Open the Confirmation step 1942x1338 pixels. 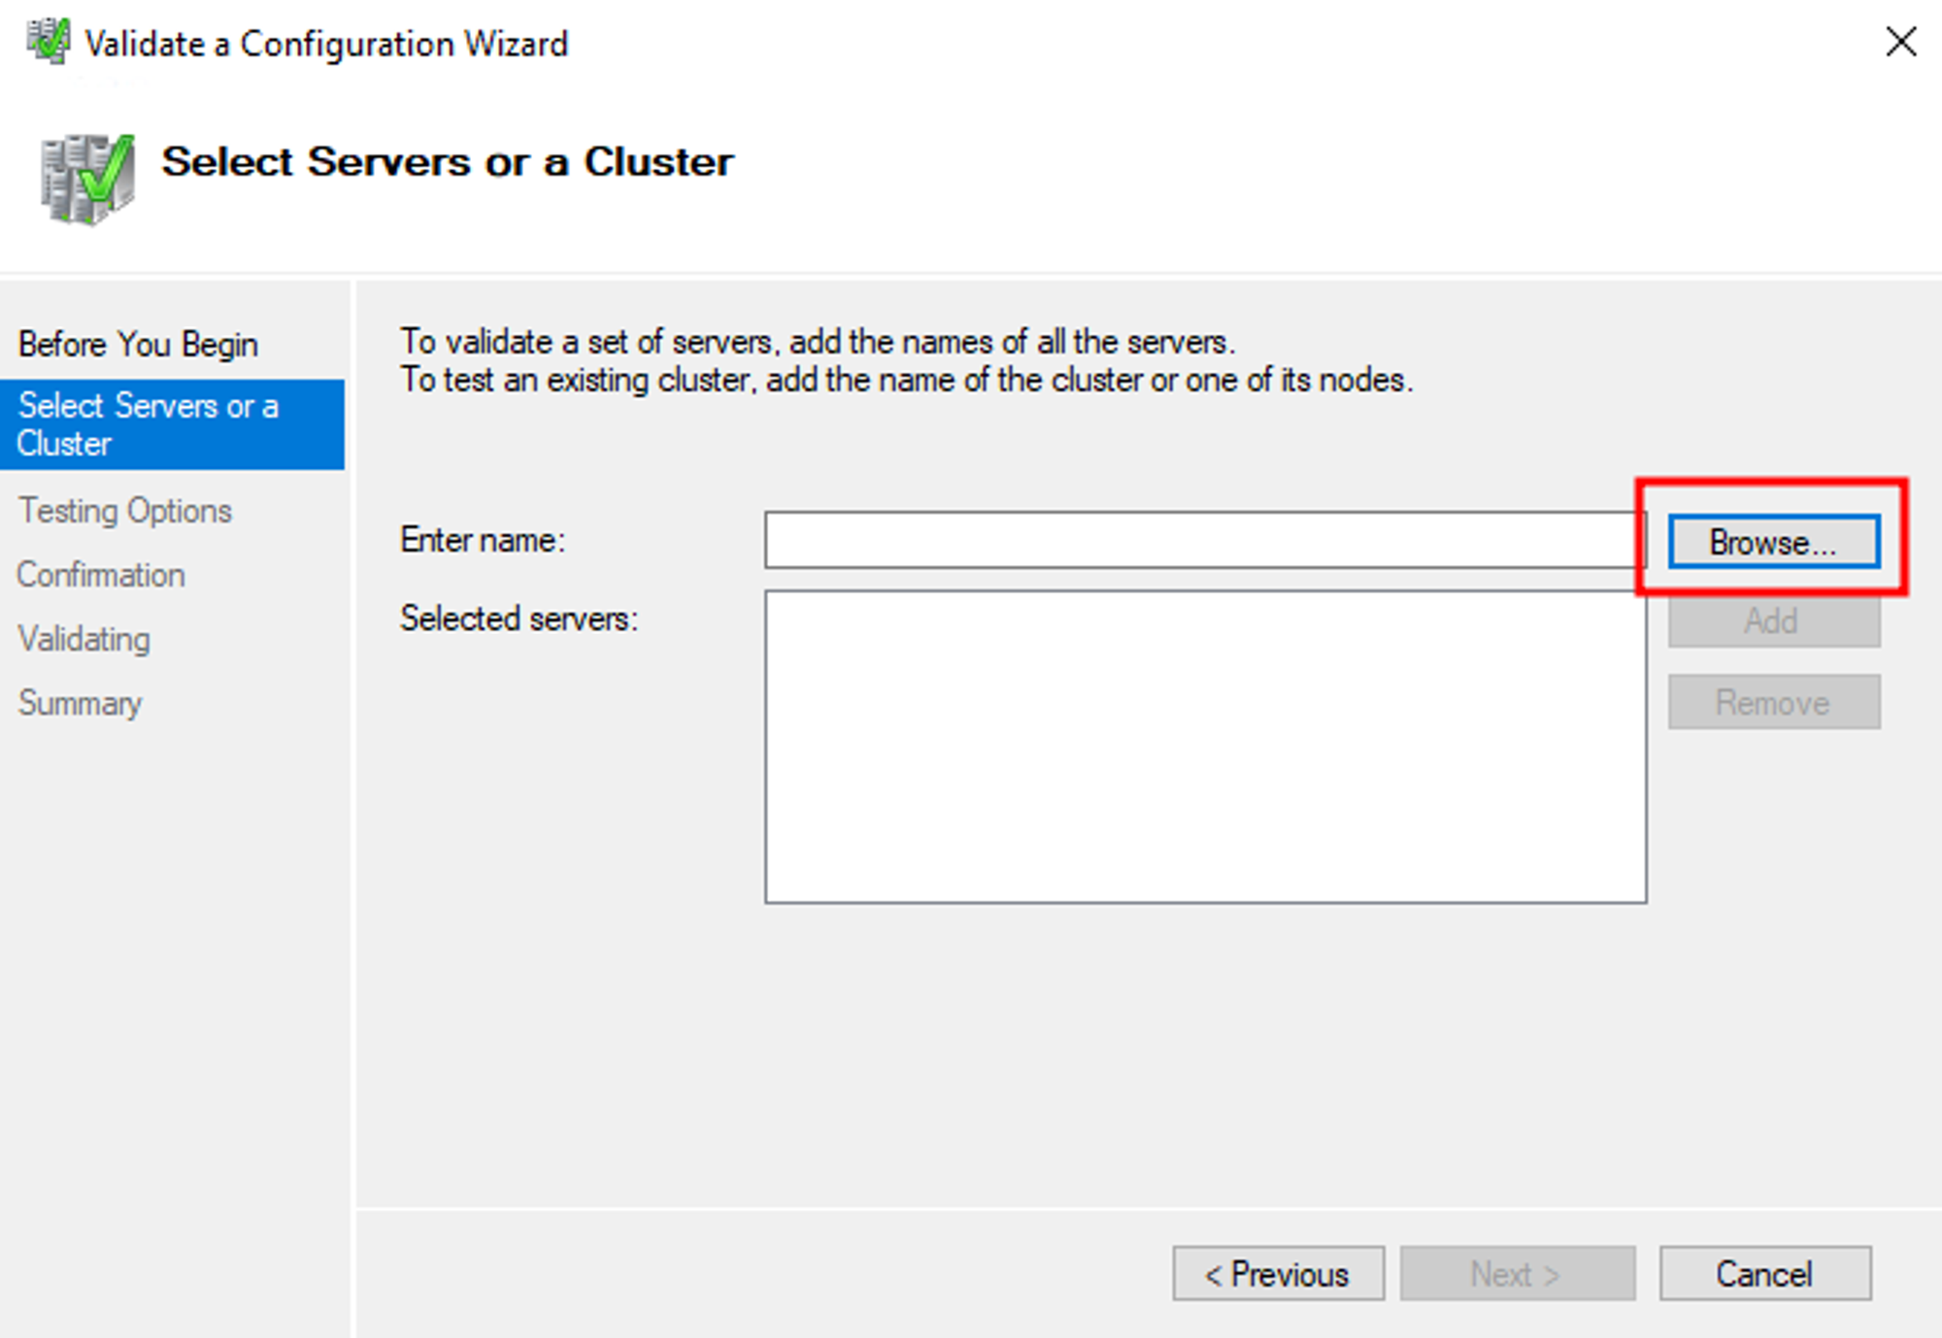[x=101, y=575]
